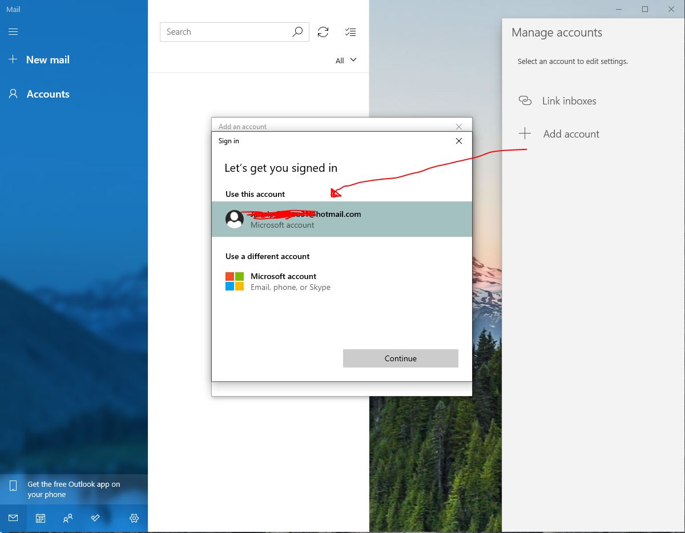
Task: Enter selection mode via checklist icon
Action: [x=350, y=32]
